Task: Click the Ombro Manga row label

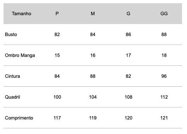Action: [20, 56]
